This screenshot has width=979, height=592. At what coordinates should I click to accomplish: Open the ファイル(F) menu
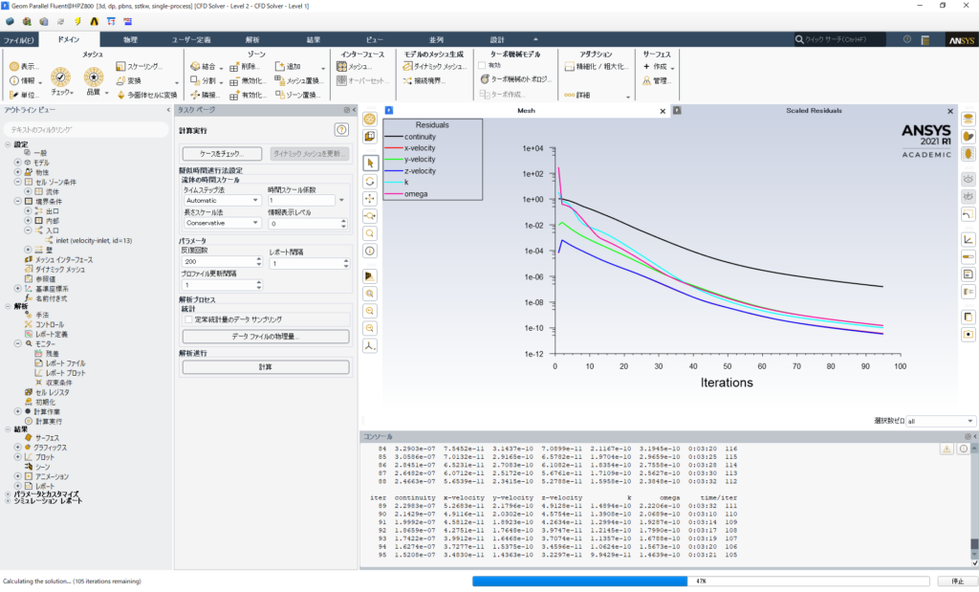(x=19, y=39)
